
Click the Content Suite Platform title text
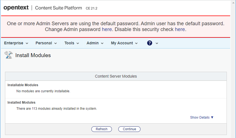59,8
